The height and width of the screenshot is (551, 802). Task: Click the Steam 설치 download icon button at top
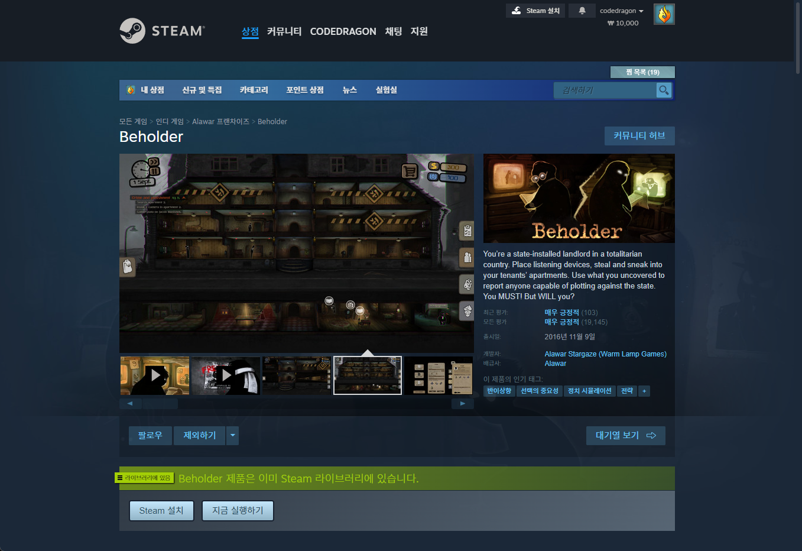pyautogui.click(x=535, y=11)
